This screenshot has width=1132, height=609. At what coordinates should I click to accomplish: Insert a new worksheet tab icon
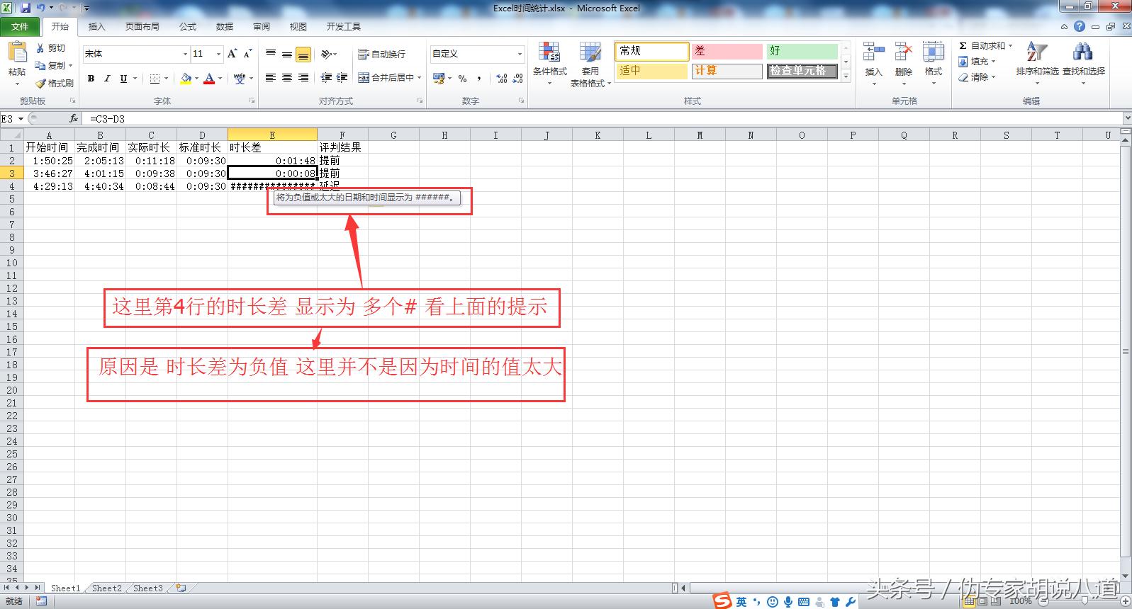coord(181,588)
